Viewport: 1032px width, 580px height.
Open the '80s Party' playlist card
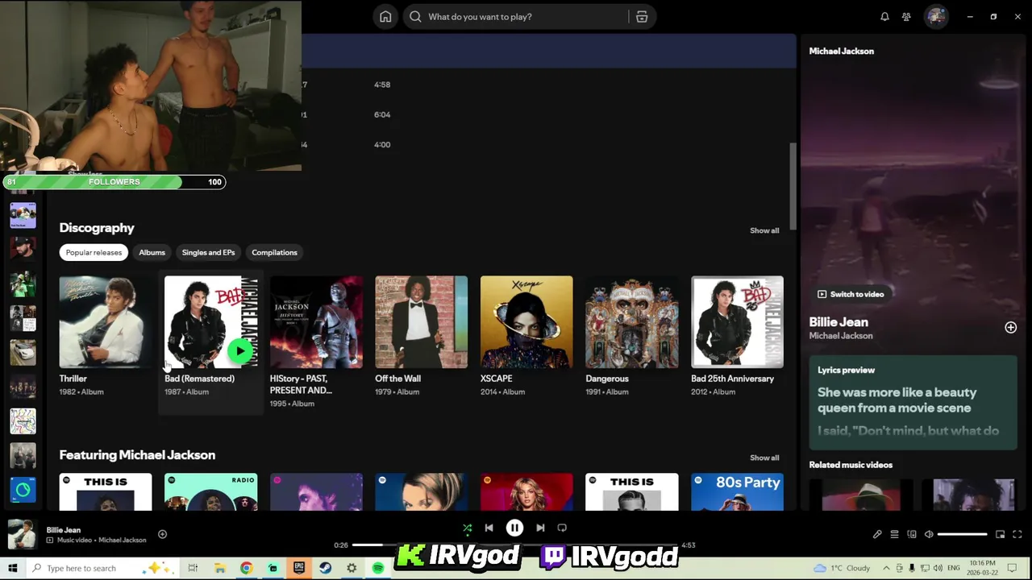737,491
